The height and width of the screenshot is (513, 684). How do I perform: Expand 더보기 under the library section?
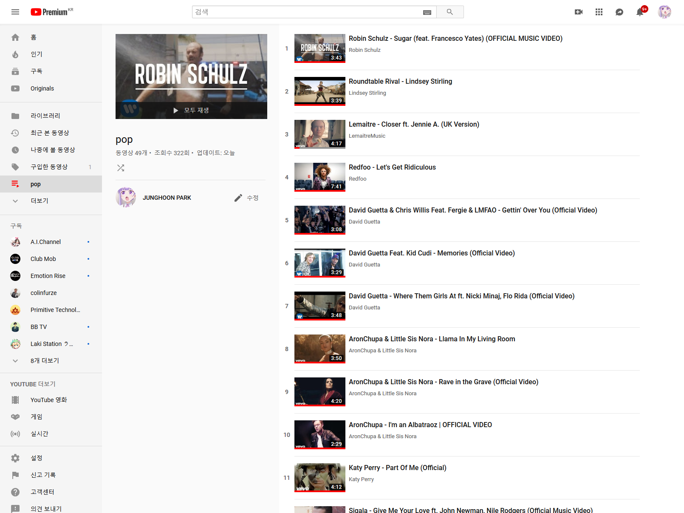tap(39, 201)
